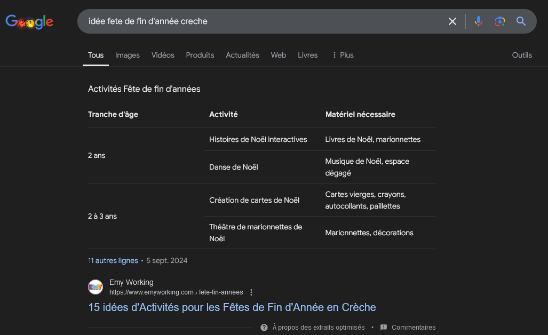
Task: Open 15 idées d'Activités result title
Action: click(x=232, y=307)
